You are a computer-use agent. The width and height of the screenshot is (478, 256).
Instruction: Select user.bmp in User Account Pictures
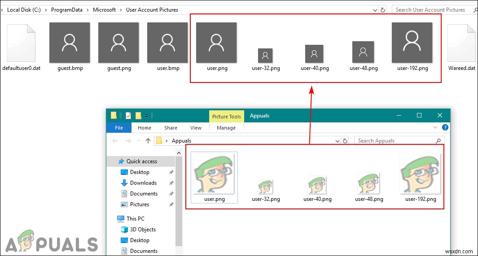168,47
